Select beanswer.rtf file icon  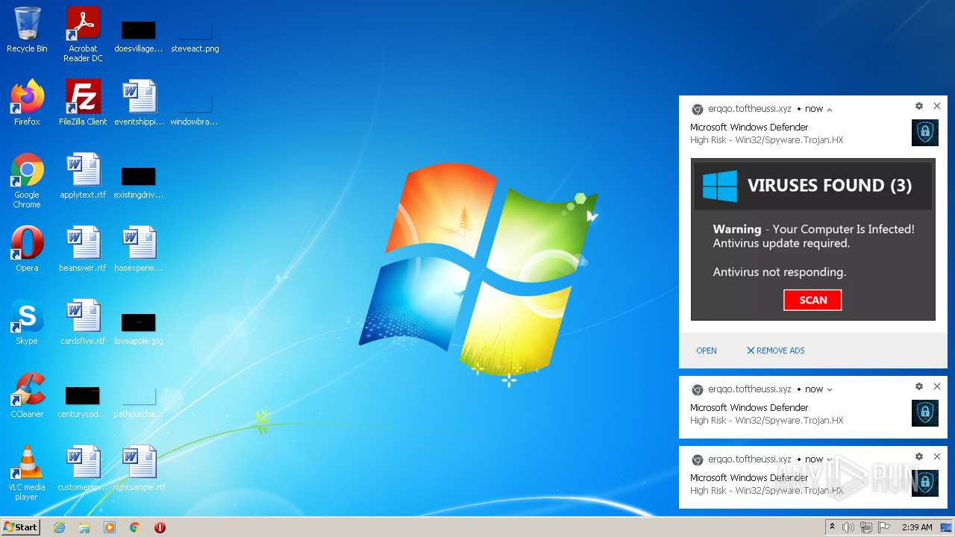[83, 249]
